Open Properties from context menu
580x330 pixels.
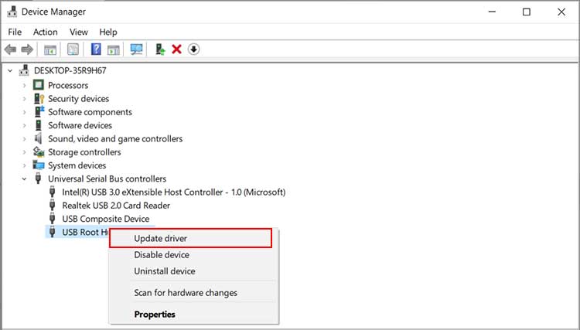pyautogui.click(x=194, y=314)
